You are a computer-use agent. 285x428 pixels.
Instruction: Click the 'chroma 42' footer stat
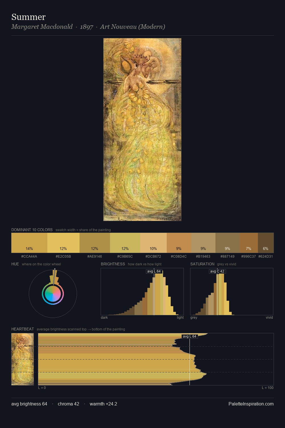[x=68, y=404]
